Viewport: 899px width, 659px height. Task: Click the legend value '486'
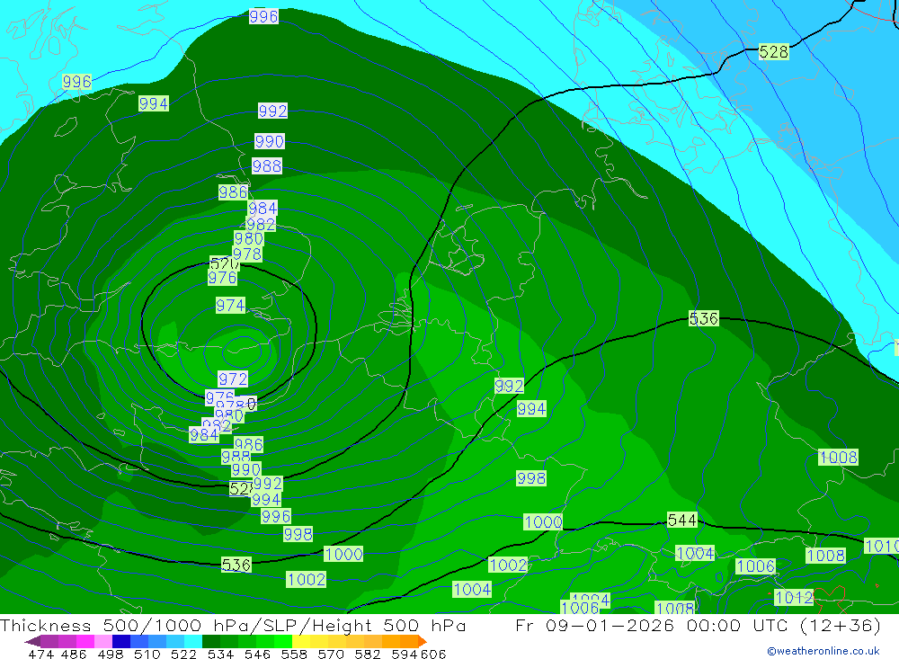pyautogui.click(x=74, y=654)
